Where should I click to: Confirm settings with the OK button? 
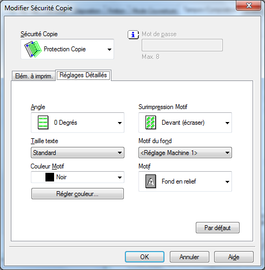tap(144, 257)
